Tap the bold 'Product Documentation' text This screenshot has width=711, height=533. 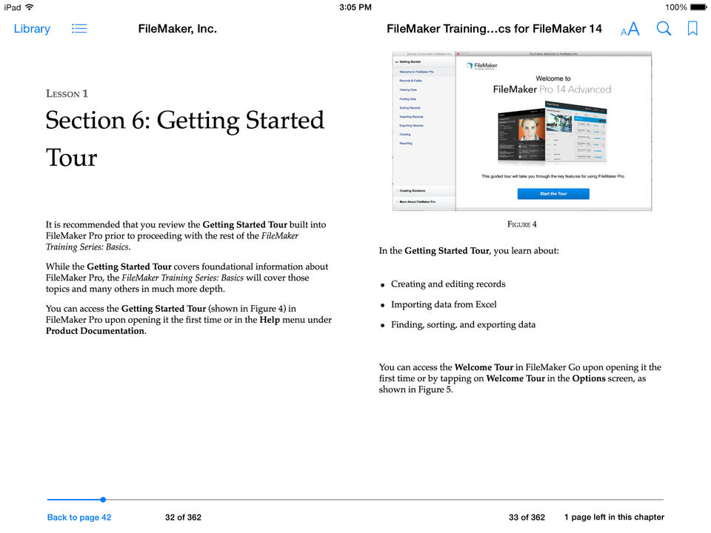pos(96,331)
